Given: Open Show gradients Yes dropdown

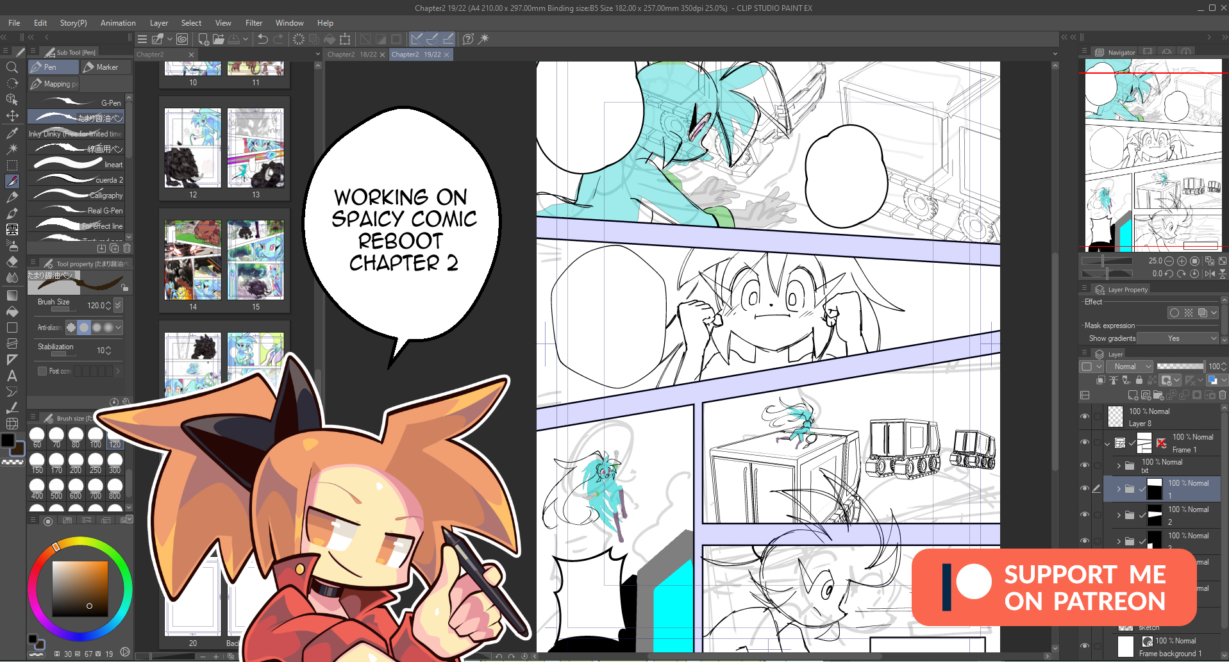Looking at the screenshot, I should pos(1178,338).
